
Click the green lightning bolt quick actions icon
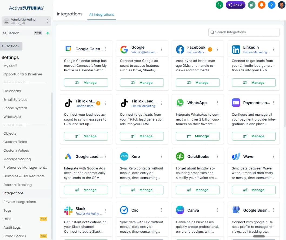(48, 33)
